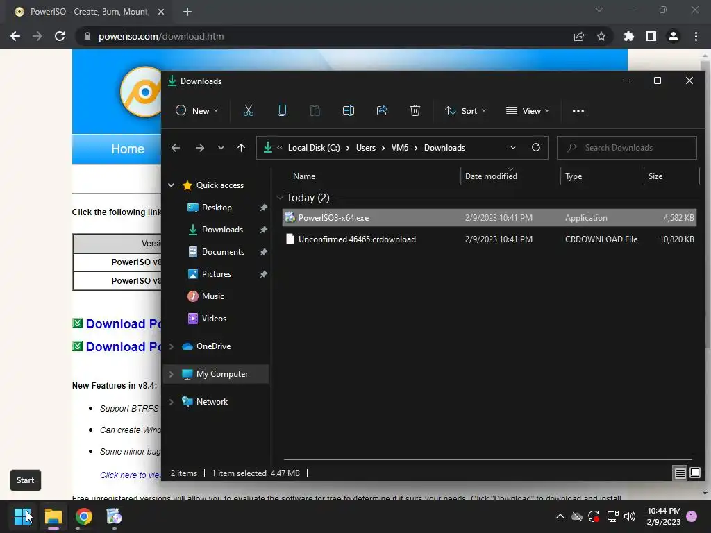
Task: Sort files by the Type column header
Action: click(x=574, y=176)
